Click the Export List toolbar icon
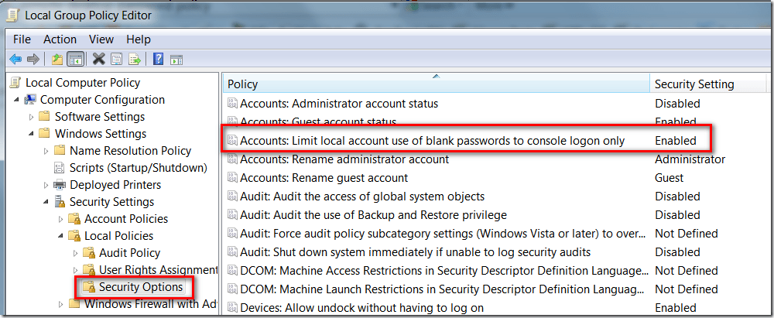Screen dimensions: 774x318 coord(135,60)
